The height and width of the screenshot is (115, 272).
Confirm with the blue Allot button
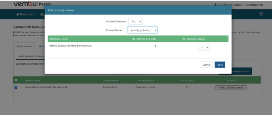pyautogui.click(x=220, y=65)
